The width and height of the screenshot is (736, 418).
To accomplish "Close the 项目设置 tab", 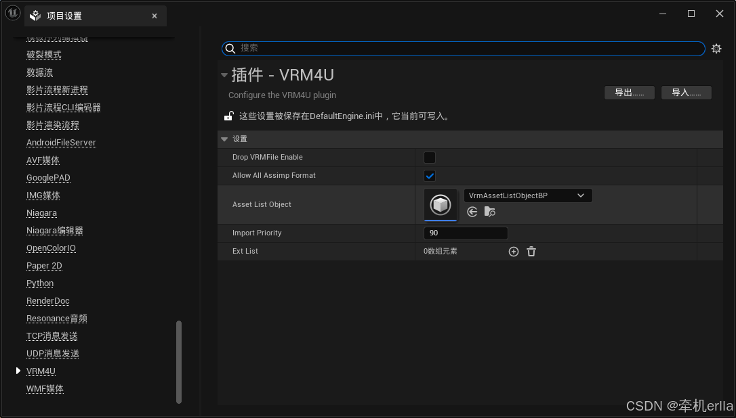I will click(x=155, y=16).
